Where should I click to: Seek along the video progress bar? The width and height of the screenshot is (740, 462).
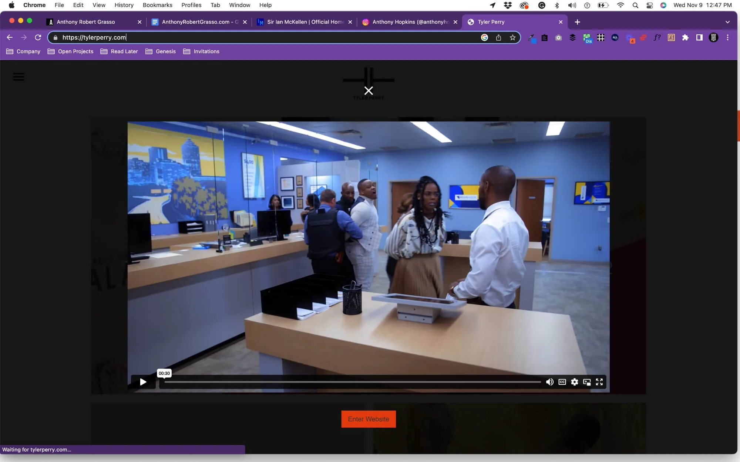353,382
